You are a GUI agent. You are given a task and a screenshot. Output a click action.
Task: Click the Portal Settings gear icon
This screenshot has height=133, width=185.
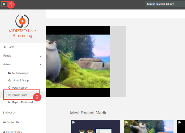[9, 87]
